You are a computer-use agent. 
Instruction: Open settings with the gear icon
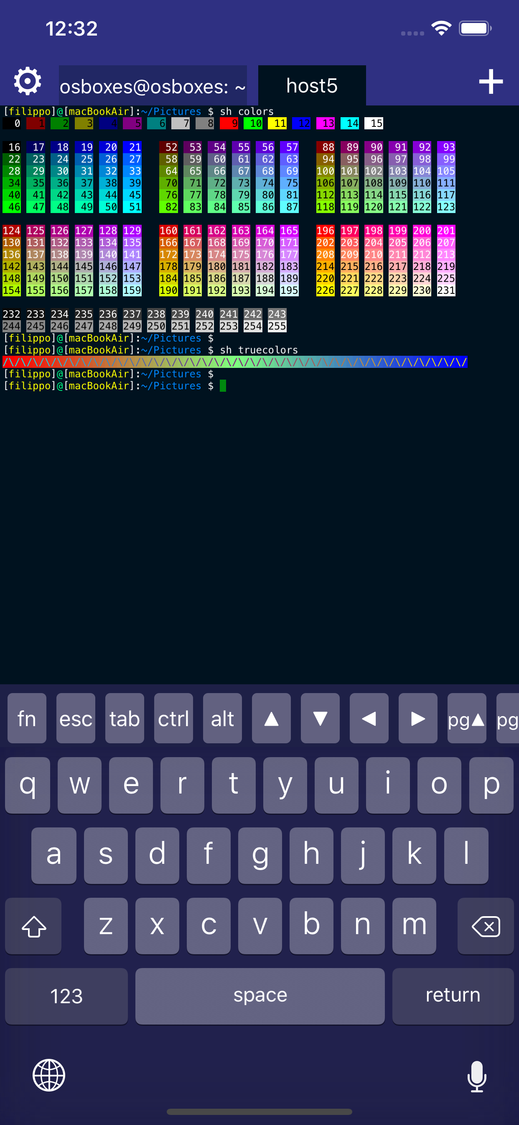click(28, 81)
